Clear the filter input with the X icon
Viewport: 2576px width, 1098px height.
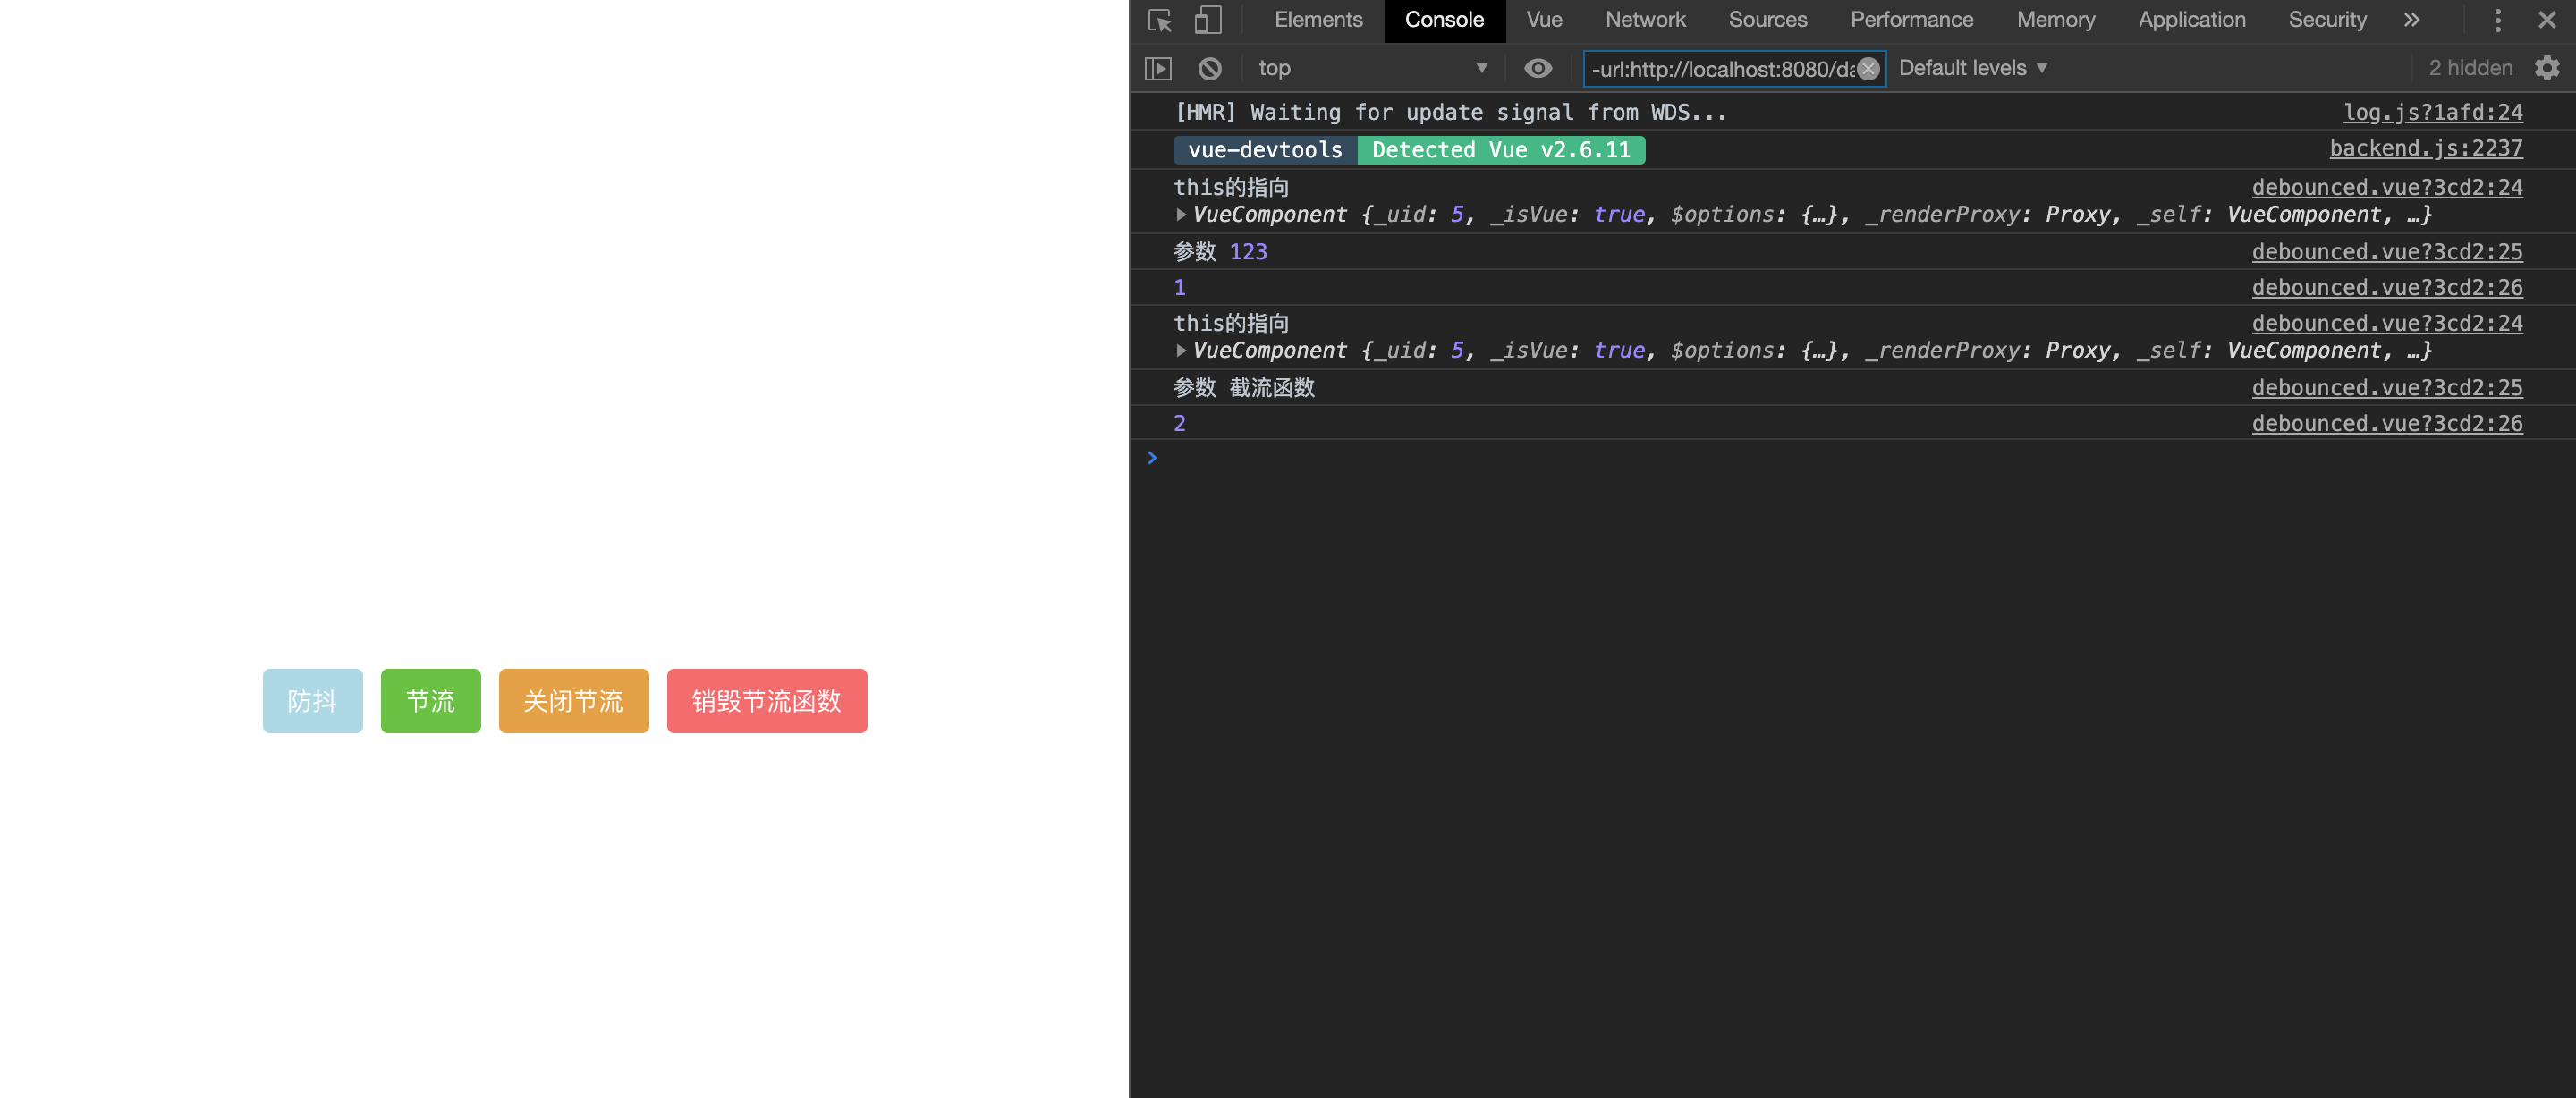[x=1868, y=68]
